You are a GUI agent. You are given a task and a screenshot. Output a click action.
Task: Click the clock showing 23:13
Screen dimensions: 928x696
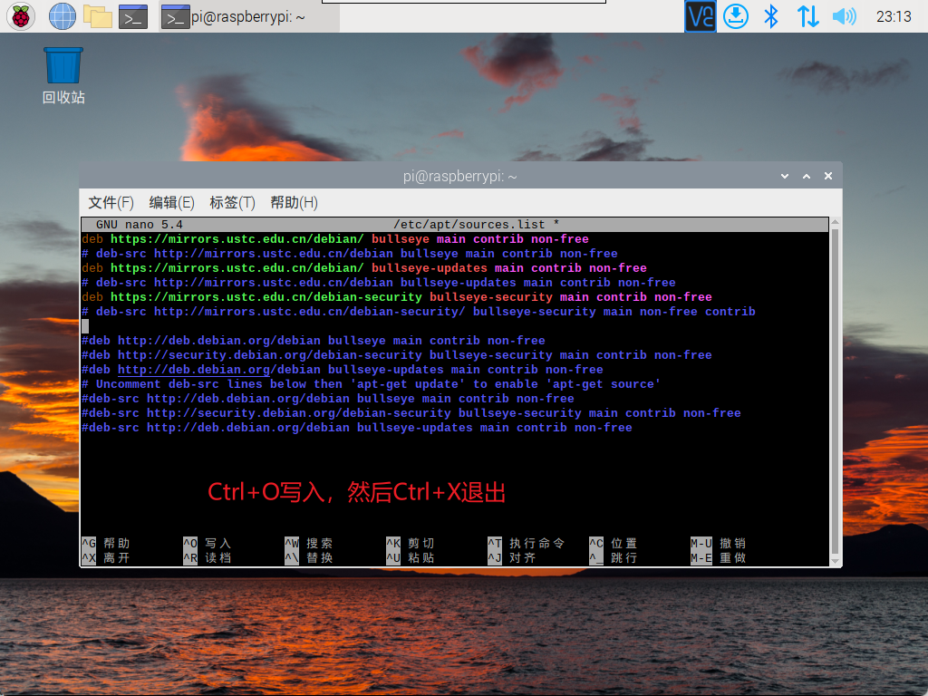coord(894,16)
